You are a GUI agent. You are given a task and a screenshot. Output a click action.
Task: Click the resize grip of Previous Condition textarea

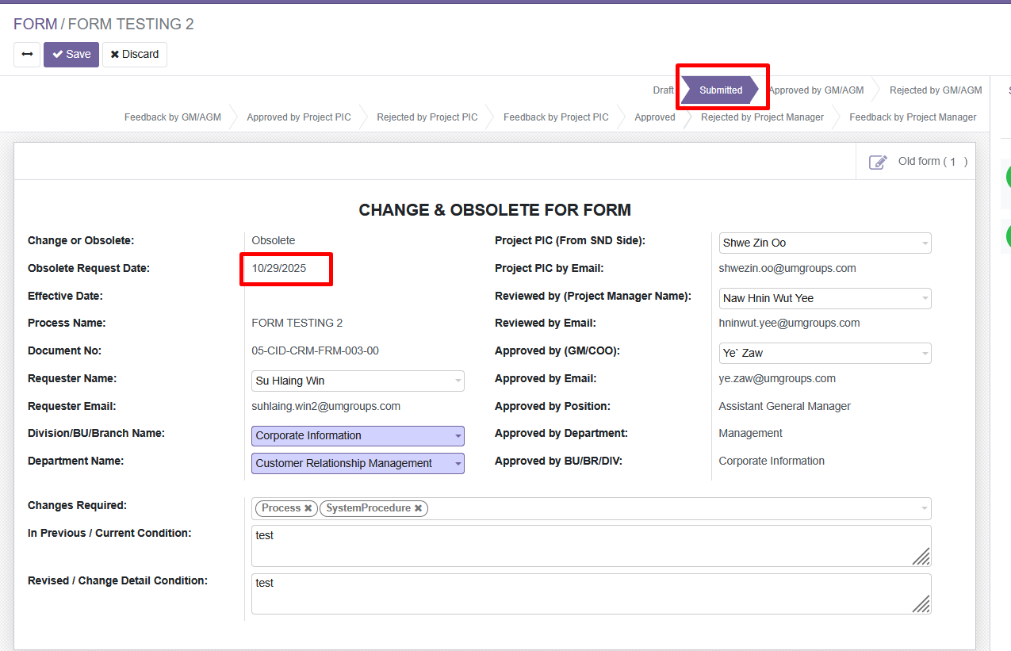pos(921,557)
